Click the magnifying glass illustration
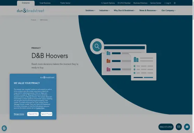The image size is (194, 133). click(x=97, y=46)
